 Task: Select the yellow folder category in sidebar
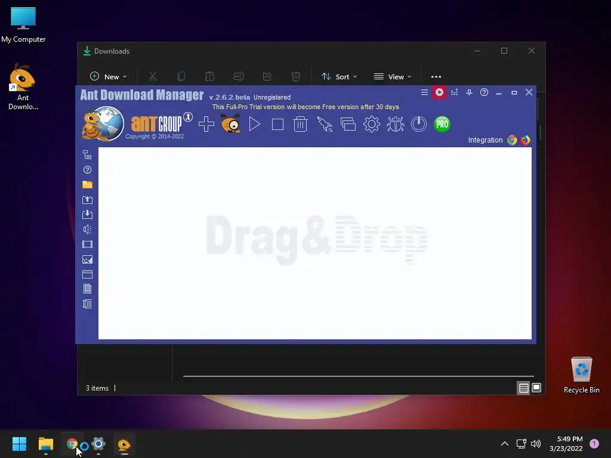pyautogui.click(x=87, y=185)
